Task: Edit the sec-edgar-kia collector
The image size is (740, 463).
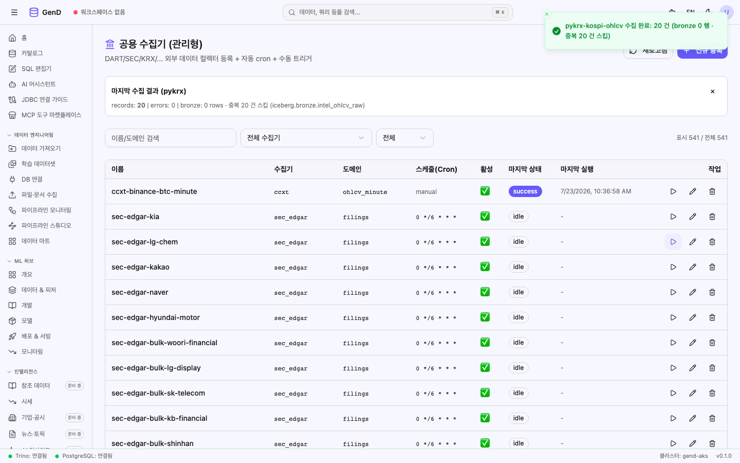Action: click(693, 217)
